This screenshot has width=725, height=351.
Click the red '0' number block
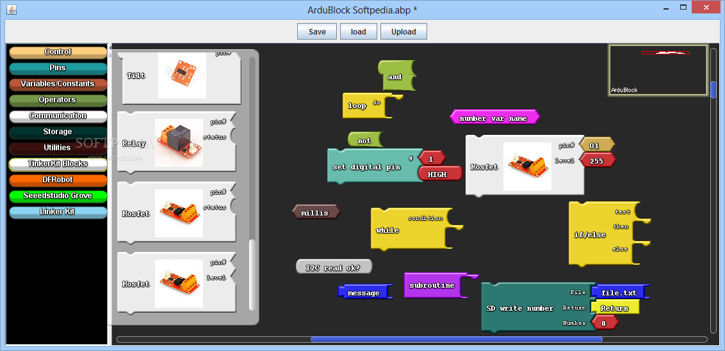[x=604, y=323]
